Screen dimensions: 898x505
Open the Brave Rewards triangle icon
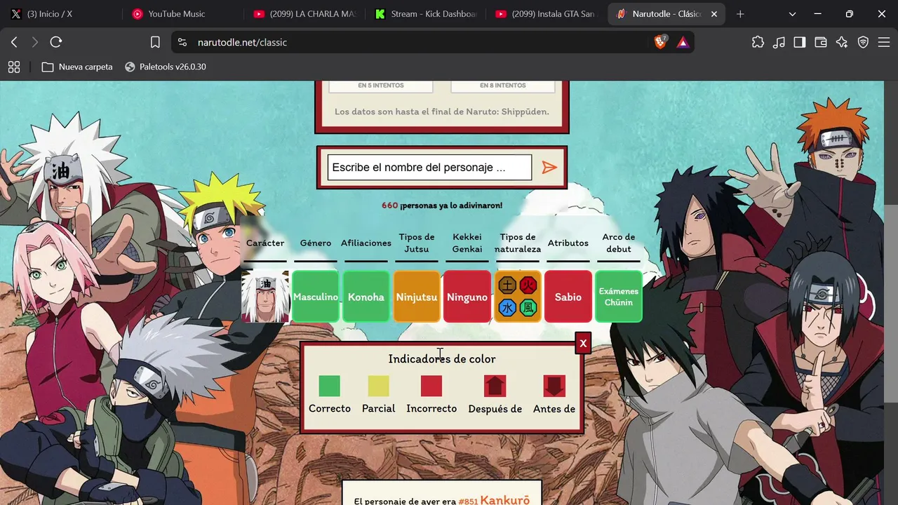(683, 42)
